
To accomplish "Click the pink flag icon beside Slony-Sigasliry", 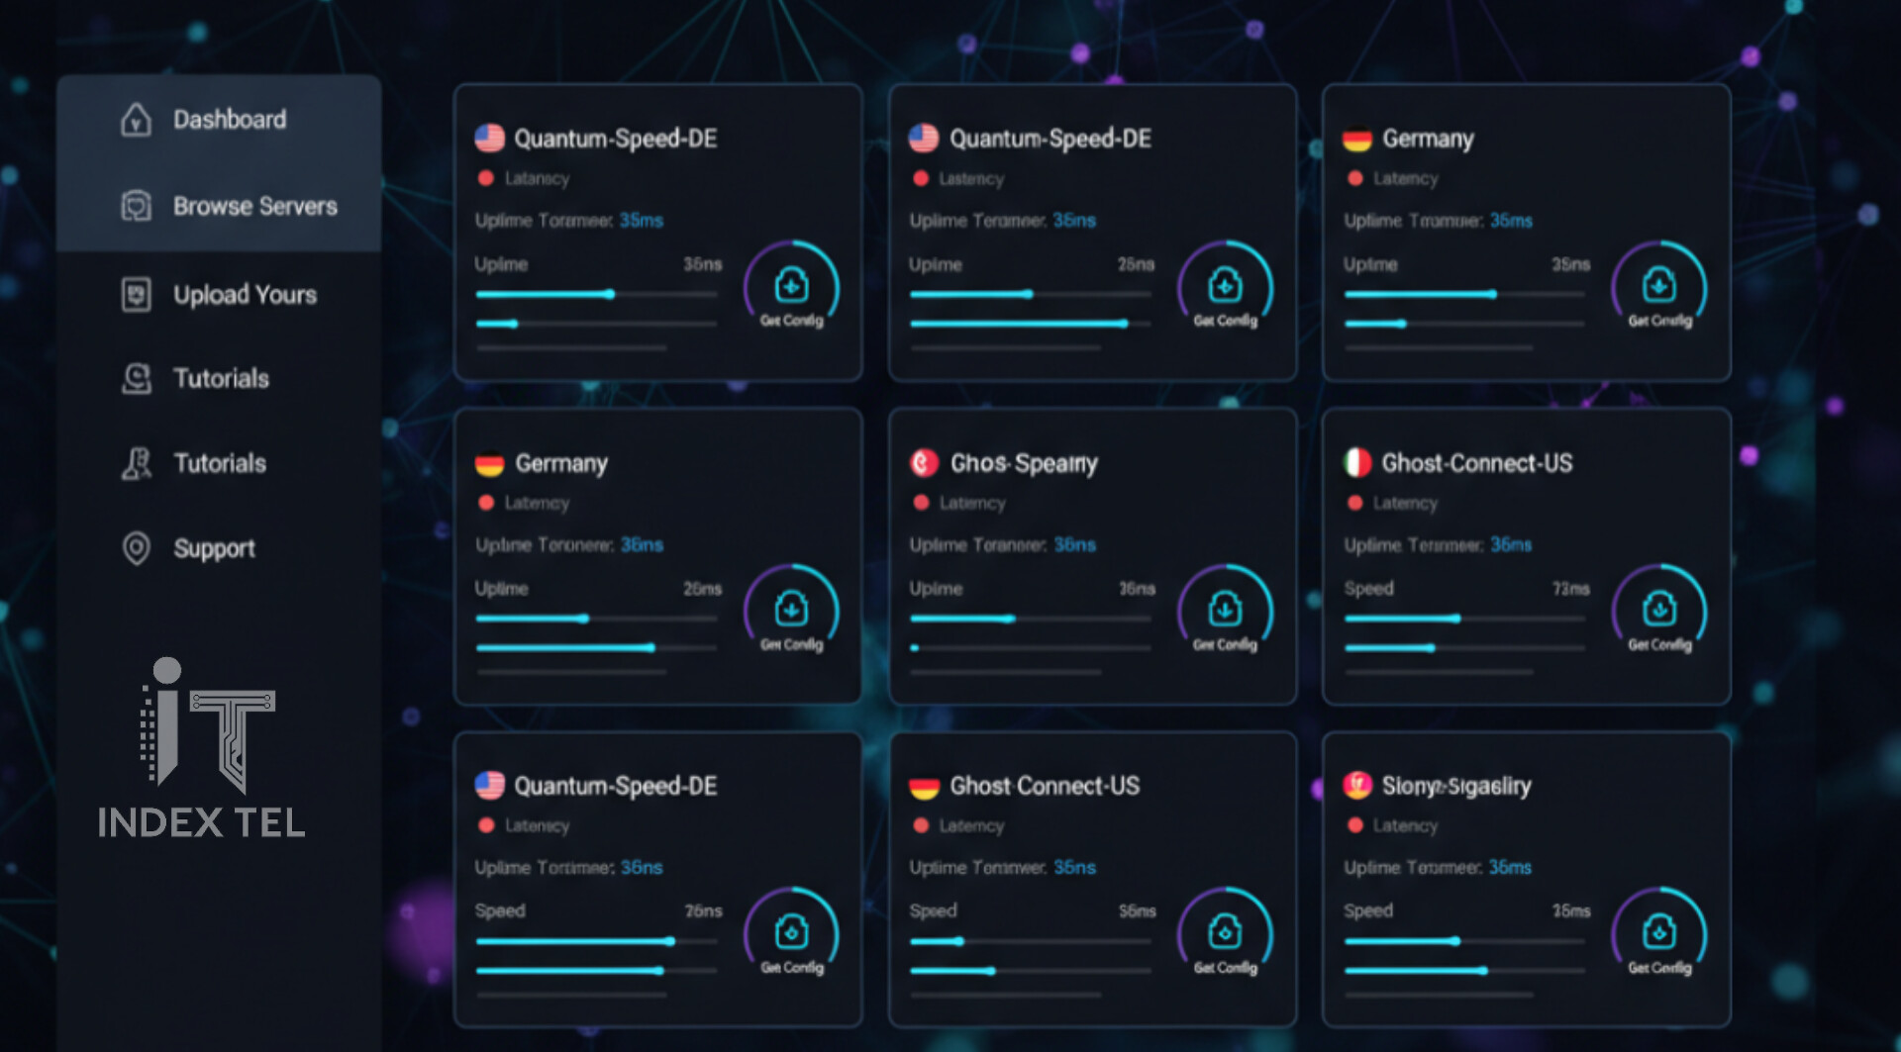I will coord(1357,786).
